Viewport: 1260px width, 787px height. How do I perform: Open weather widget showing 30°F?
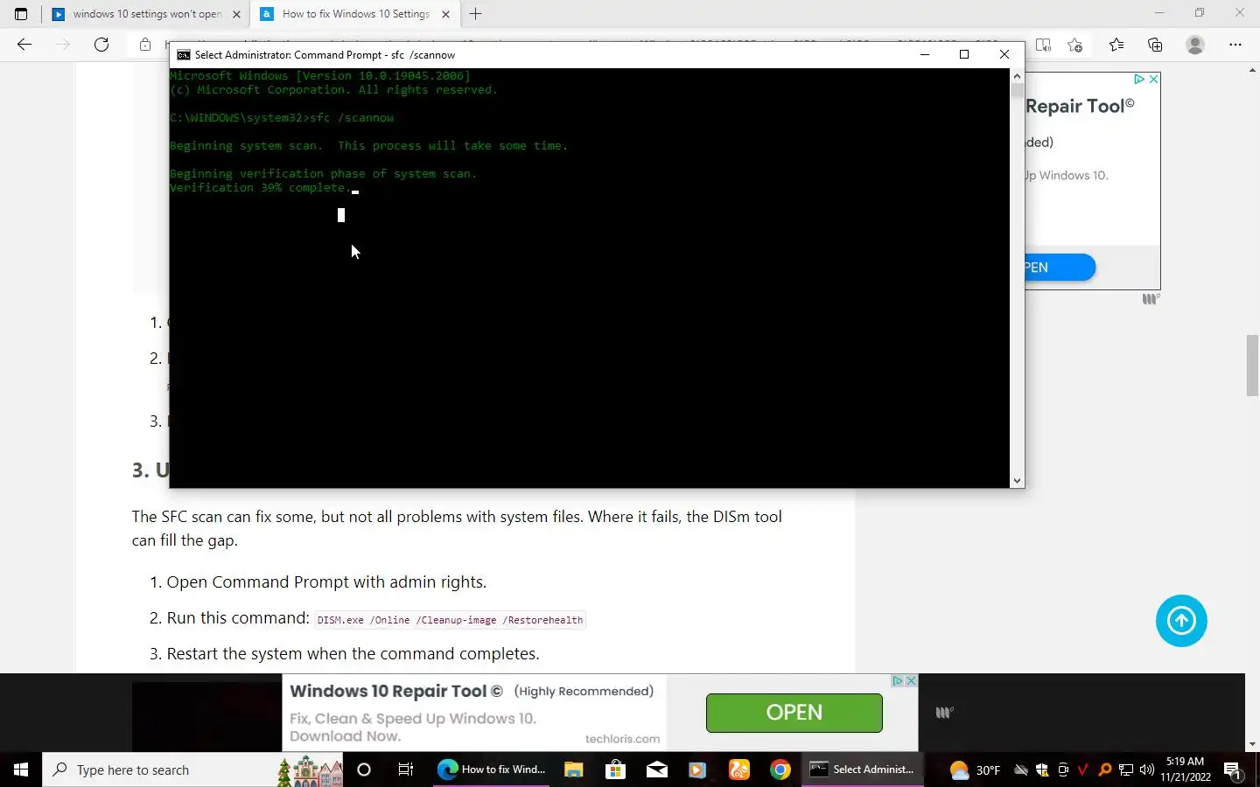pyautogui.click(x=976, y=770)
